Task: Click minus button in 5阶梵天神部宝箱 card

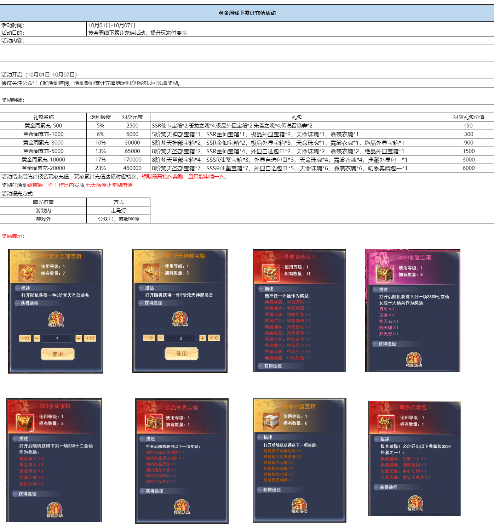Action: [161, 338]
